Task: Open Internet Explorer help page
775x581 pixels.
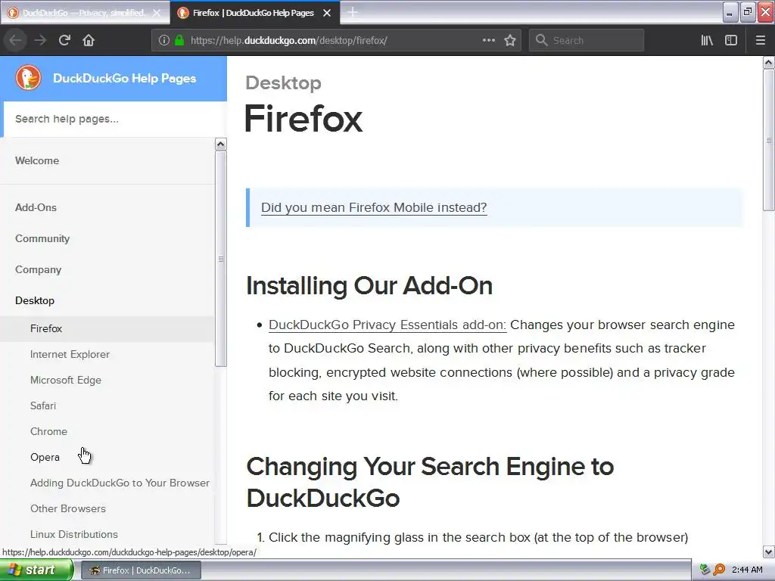Action: [70, 354]
